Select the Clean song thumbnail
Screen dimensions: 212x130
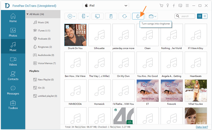point(148,35)
